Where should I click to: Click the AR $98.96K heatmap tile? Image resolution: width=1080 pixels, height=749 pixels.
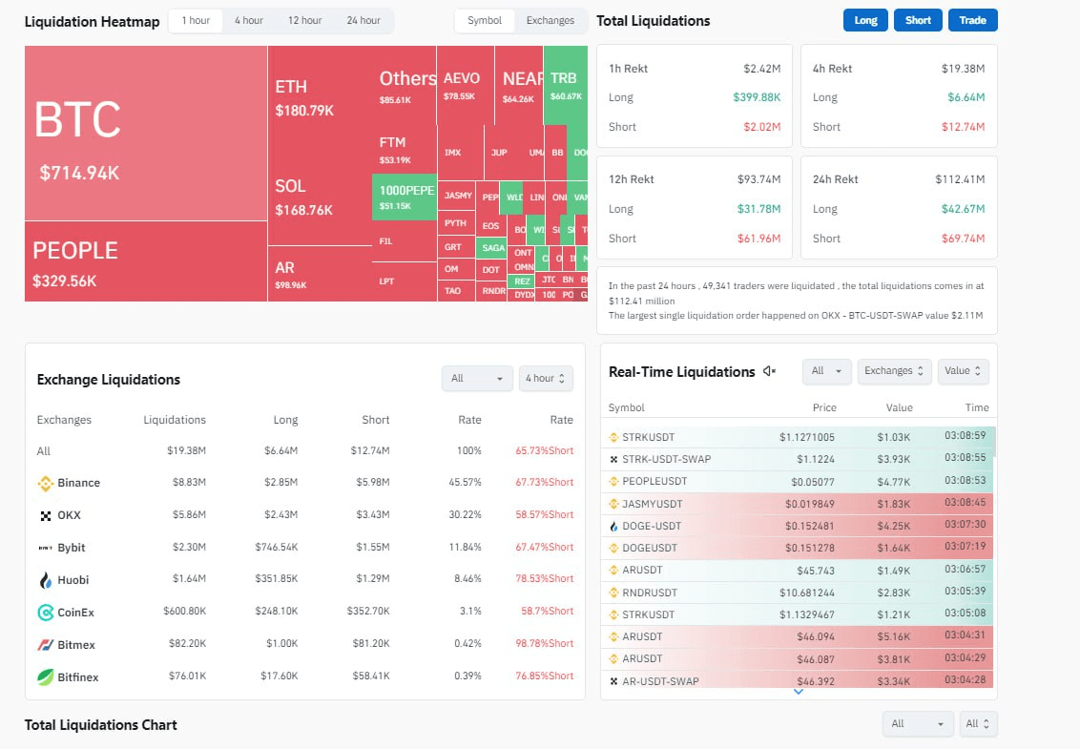pos(320,274)
